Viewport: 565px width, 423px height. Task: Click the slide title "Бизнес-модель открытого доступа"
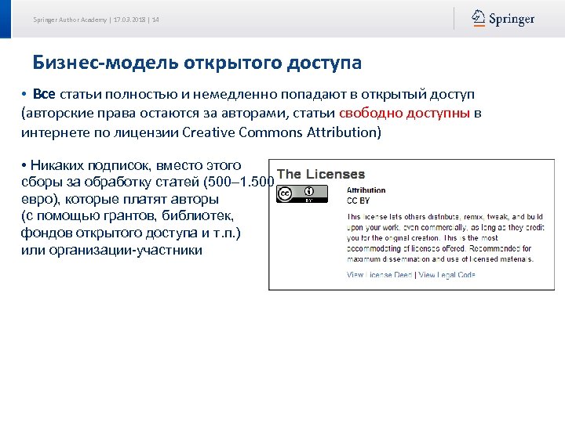(197, 62)
